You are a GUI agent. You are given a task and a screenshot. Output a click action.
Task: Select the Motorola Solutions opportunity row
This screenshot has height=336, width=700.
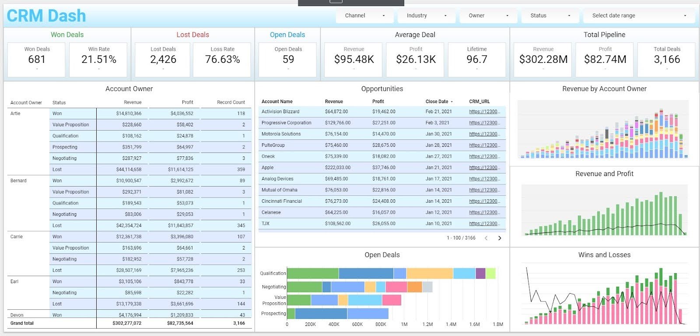click(382, 134)
